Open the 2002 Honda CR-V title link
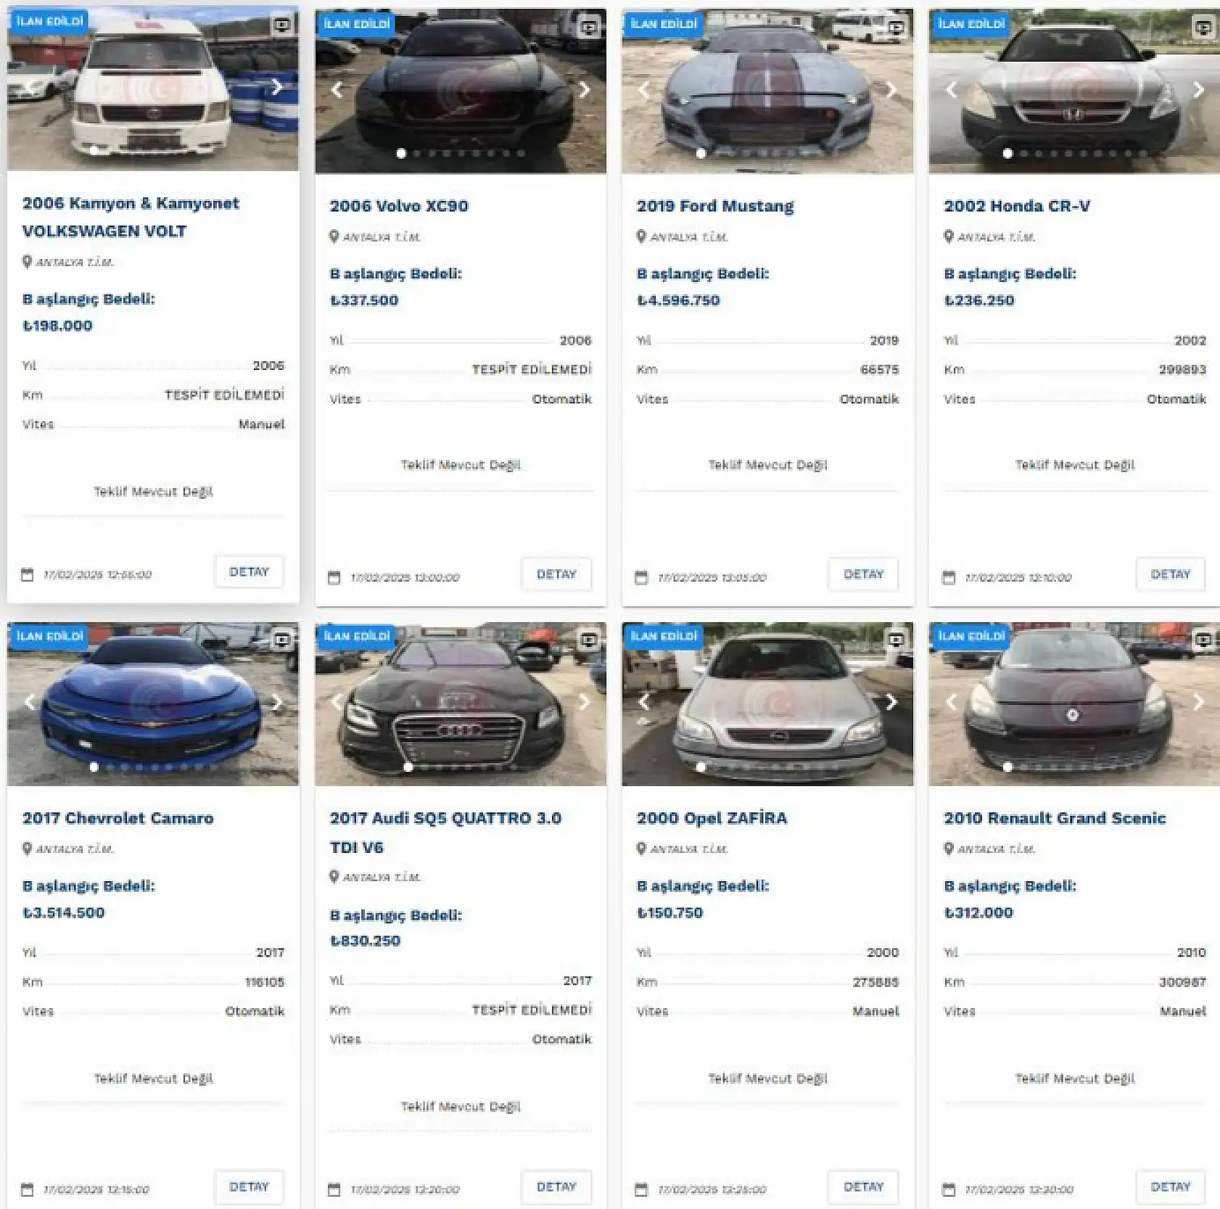The image size is (1220, 1209). (x=1017, y=206)
